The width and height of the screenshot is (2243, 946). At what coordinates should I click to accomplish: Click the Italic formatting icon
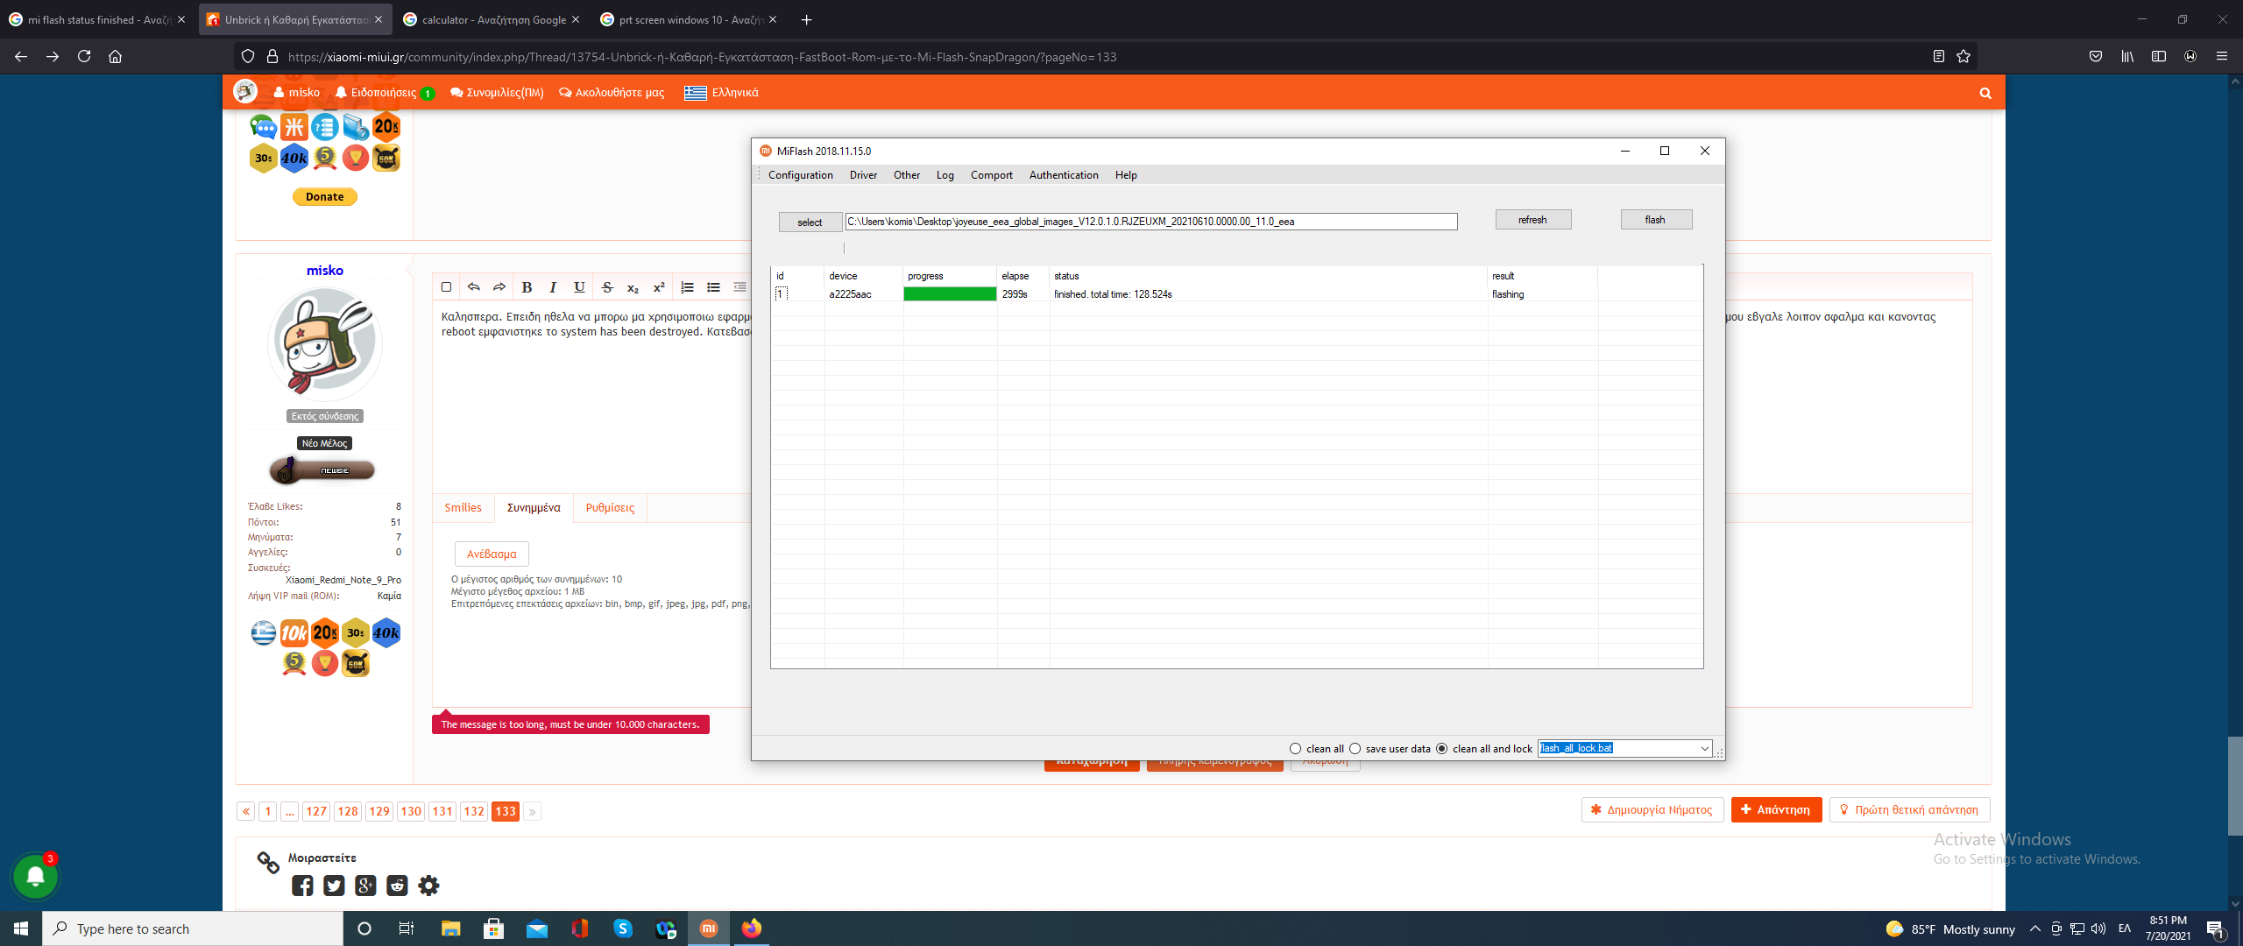[x=553, y=287]
